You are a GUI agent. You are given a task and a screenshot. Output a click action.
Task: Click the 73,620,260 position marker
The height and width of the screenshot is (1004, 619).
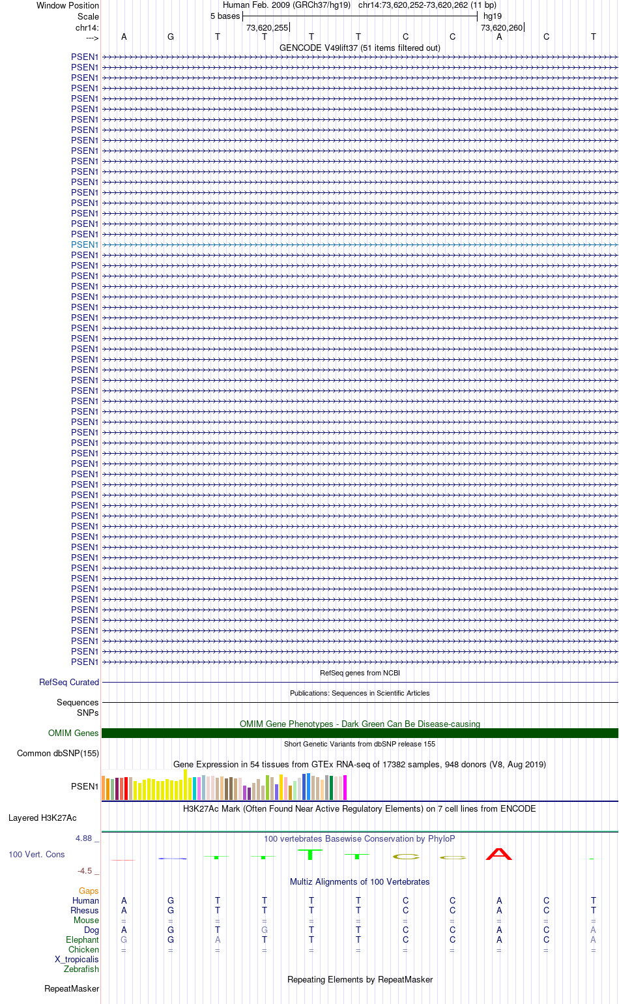[502, 27]
